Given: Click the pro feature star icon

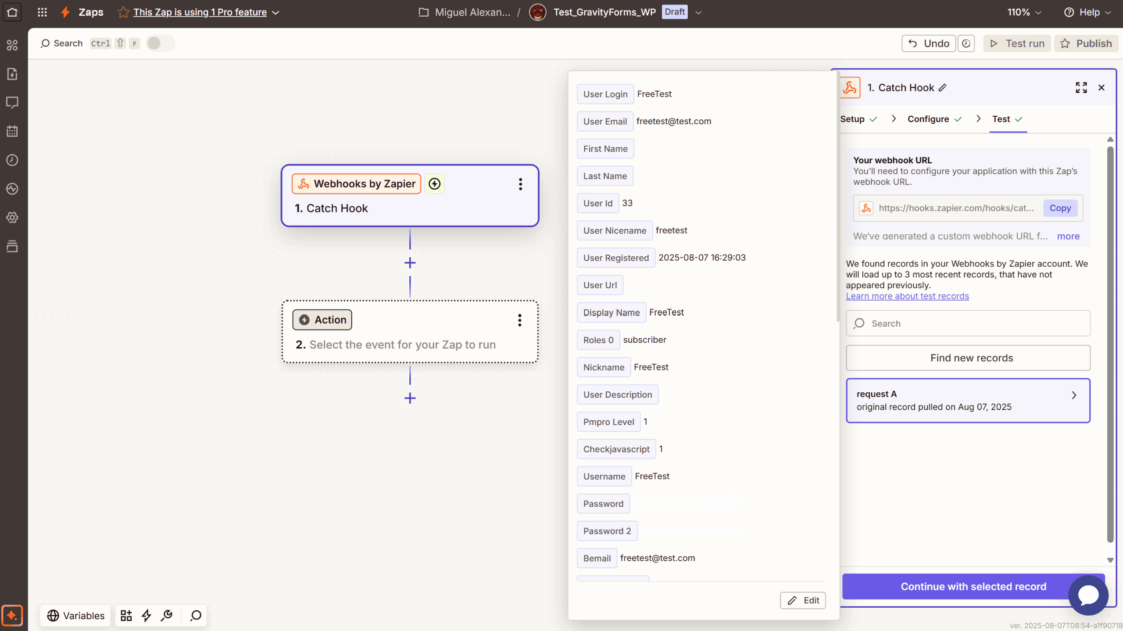Looking at the screenshot, I should coord(123,12).
